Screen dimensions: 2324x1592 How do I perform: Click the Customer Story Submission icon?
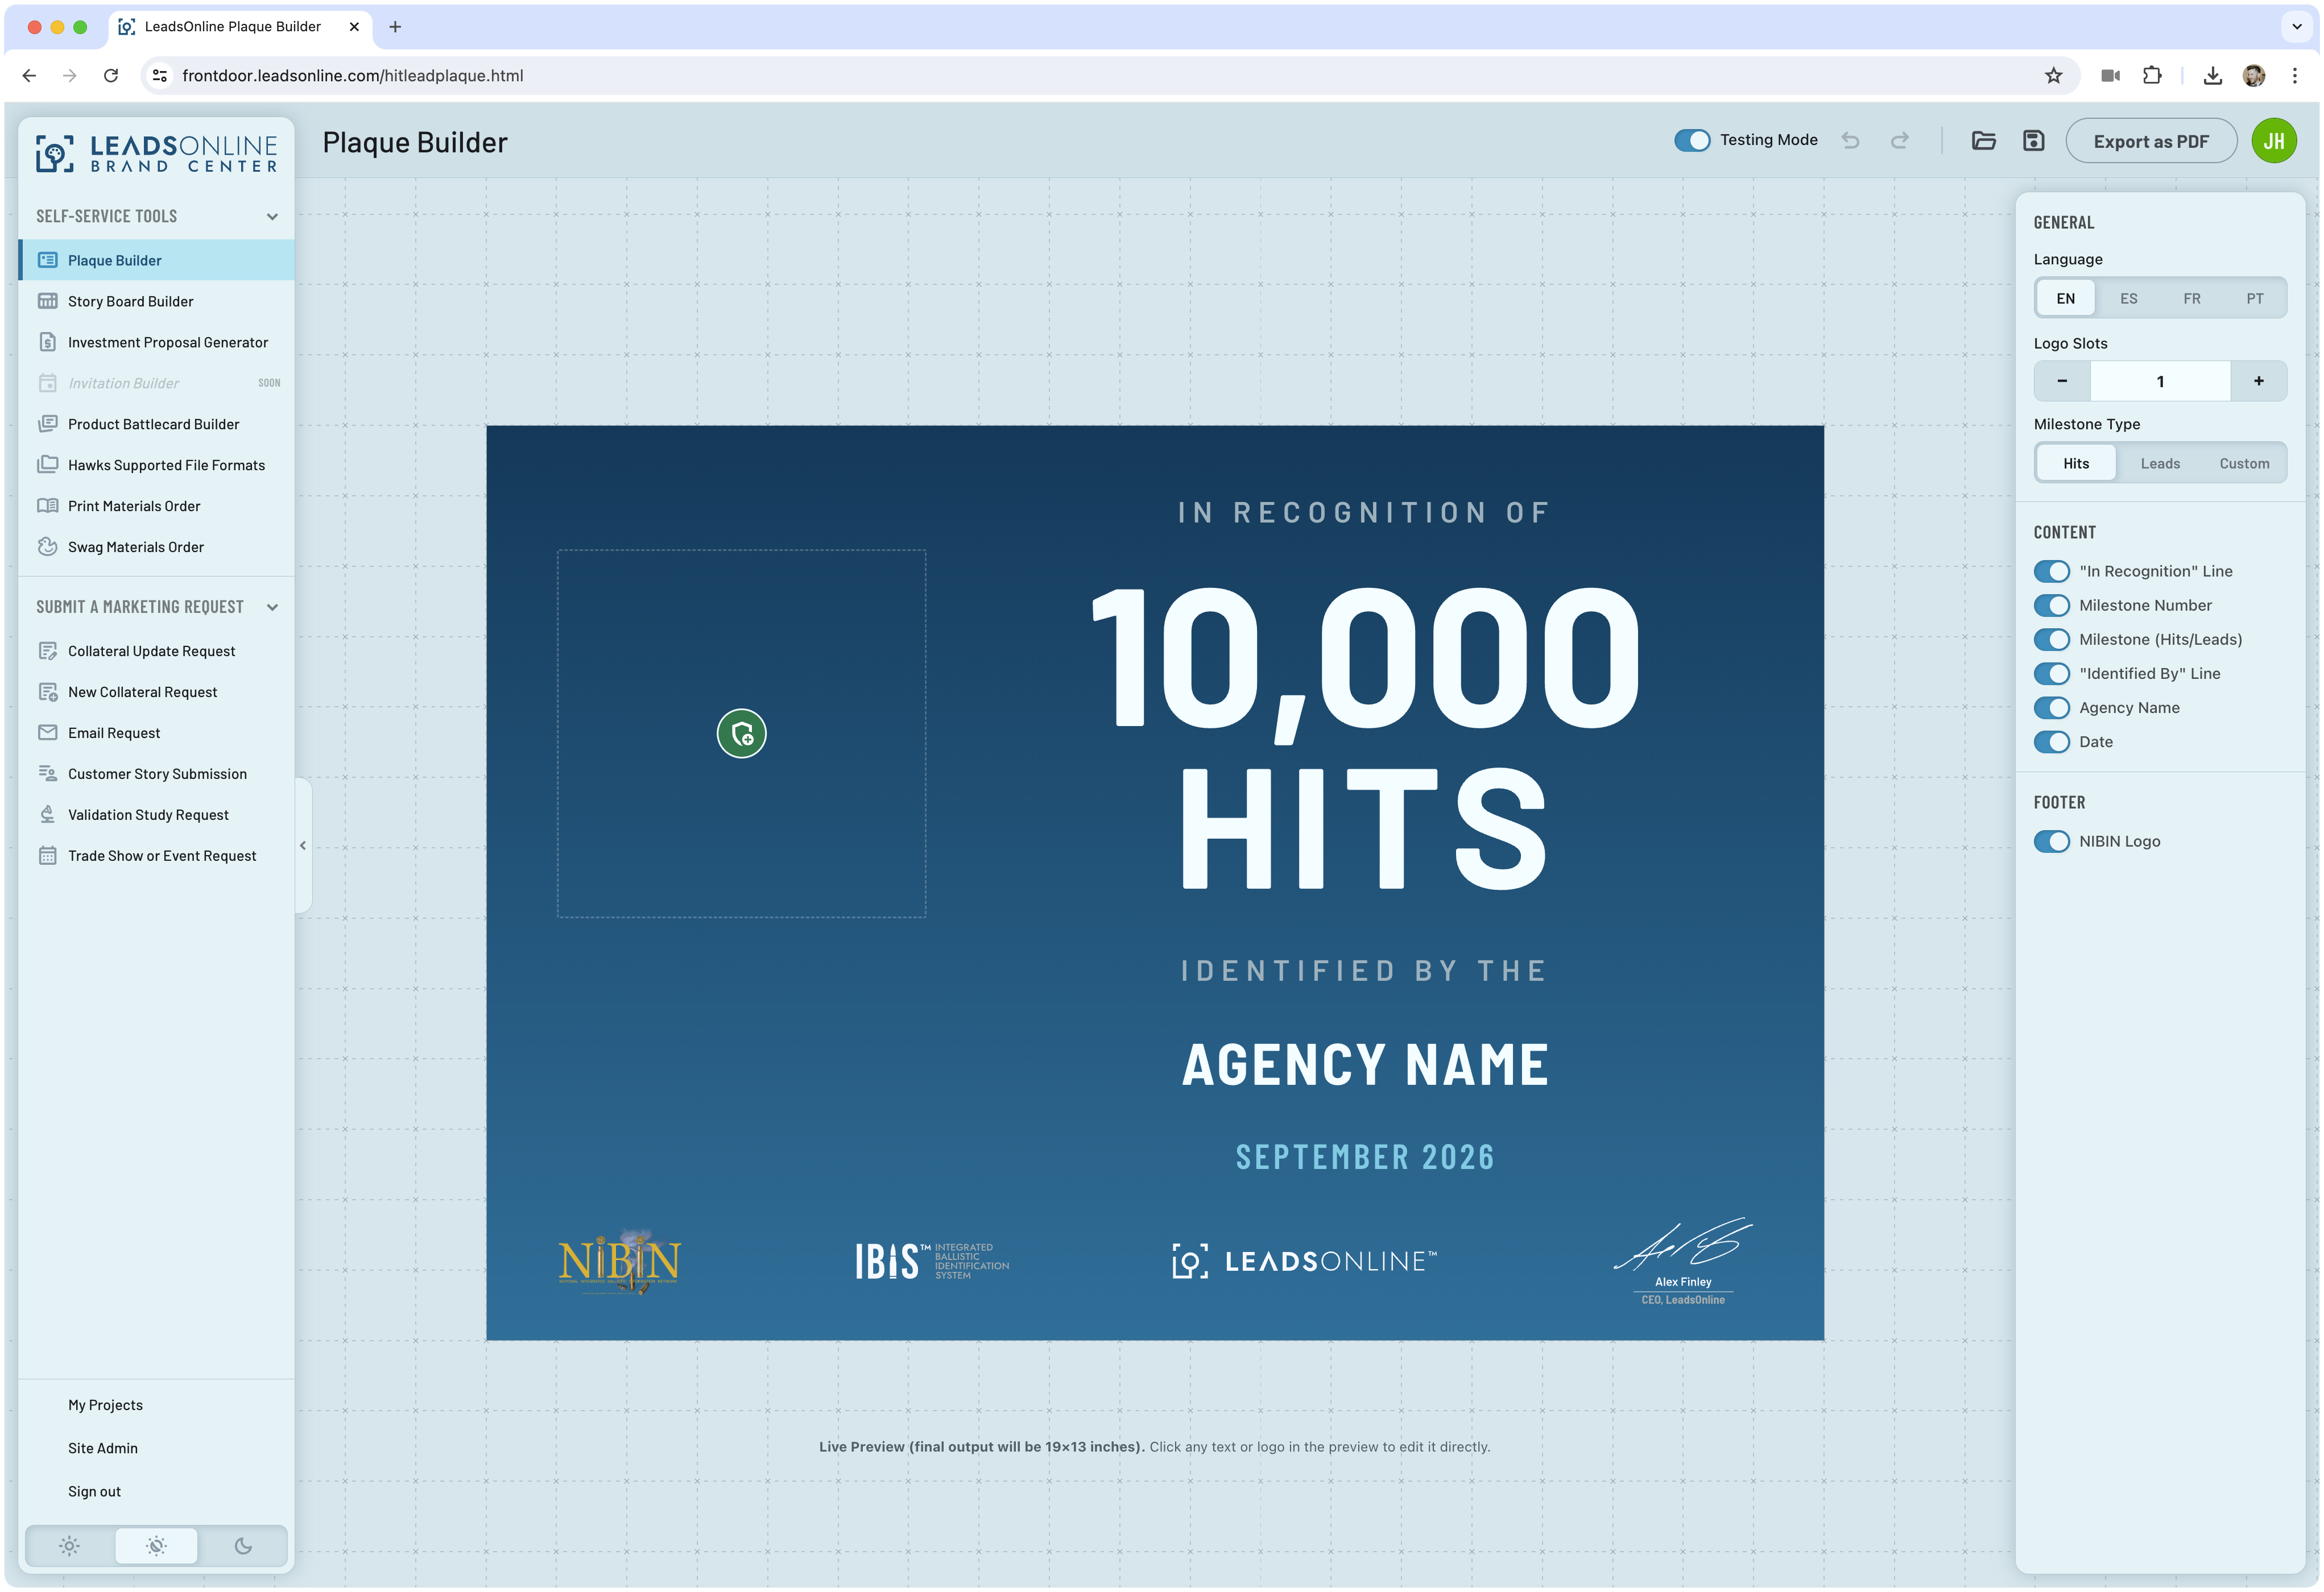tap(47, 773)
